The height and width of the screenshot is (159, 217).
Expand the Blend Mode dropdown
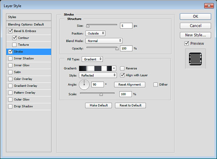104,41
